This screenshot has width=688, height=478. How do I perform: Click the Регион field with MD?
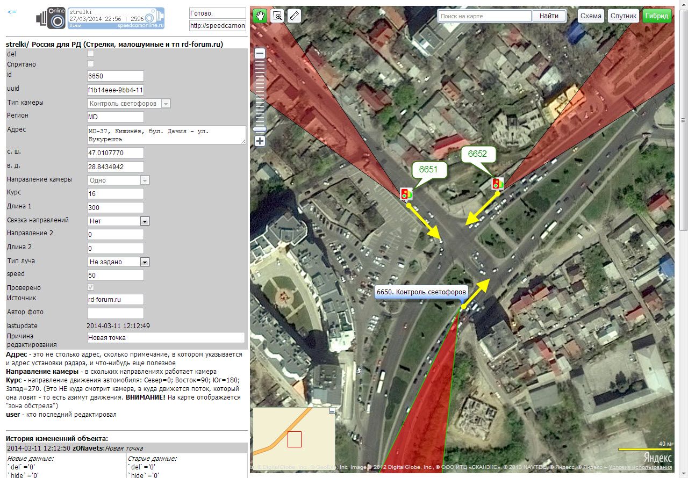[x=116, y=117]
